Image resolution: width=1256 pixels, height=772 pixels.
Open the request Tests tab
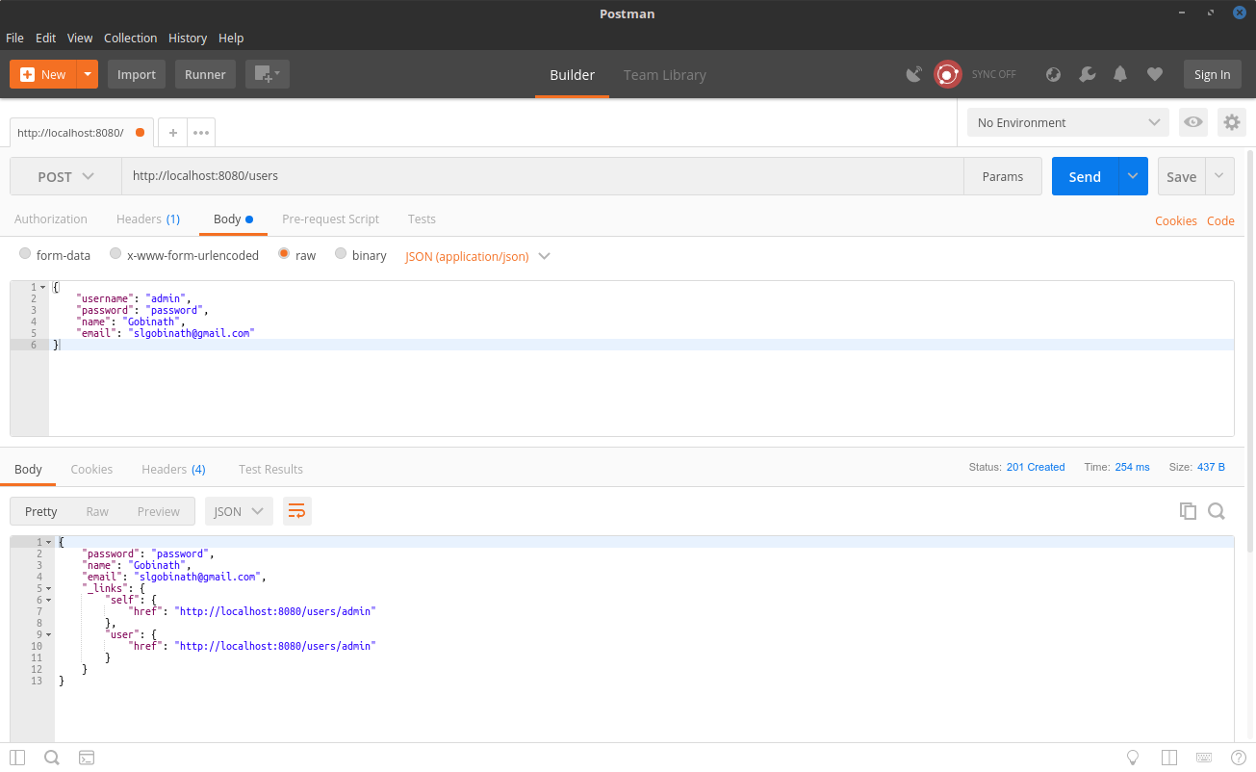click(422, 219)
